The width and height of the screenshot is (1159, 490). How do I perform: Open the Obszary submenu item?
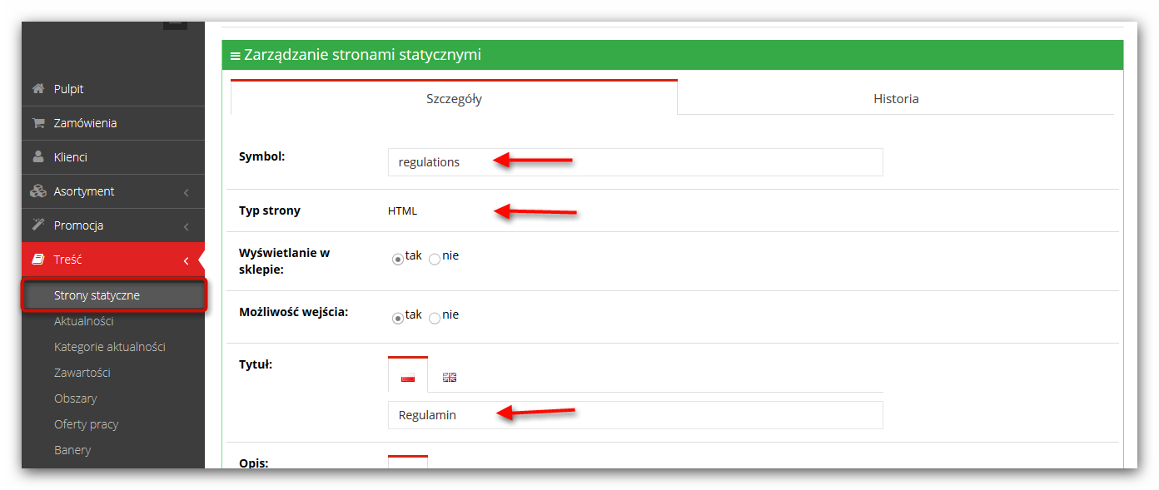click(76, 398)
